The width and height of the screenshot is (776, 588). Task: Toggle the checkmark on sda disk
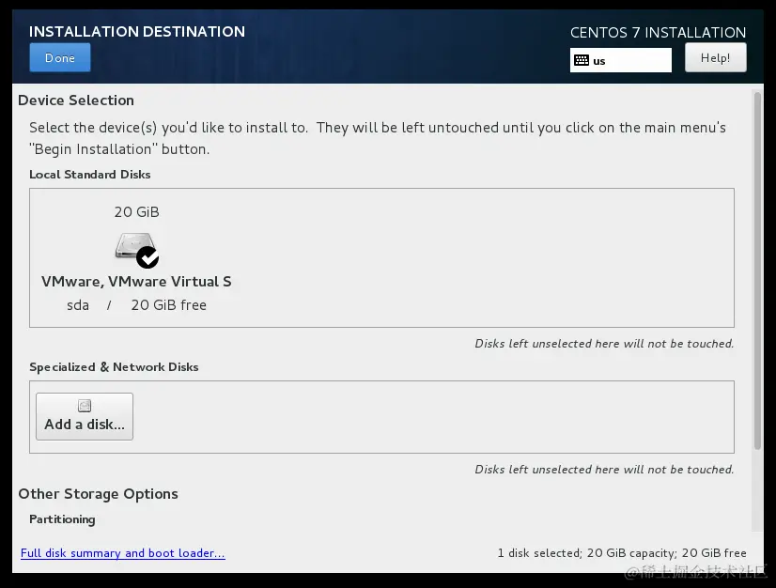tap(147, 257)
